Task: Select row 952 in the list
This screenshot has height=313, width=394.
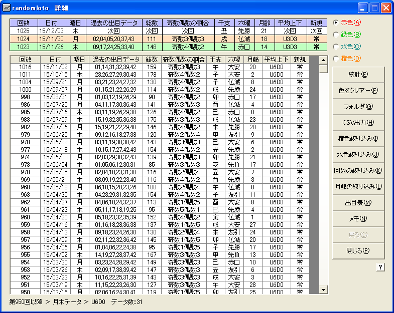Action: point(160,277)
